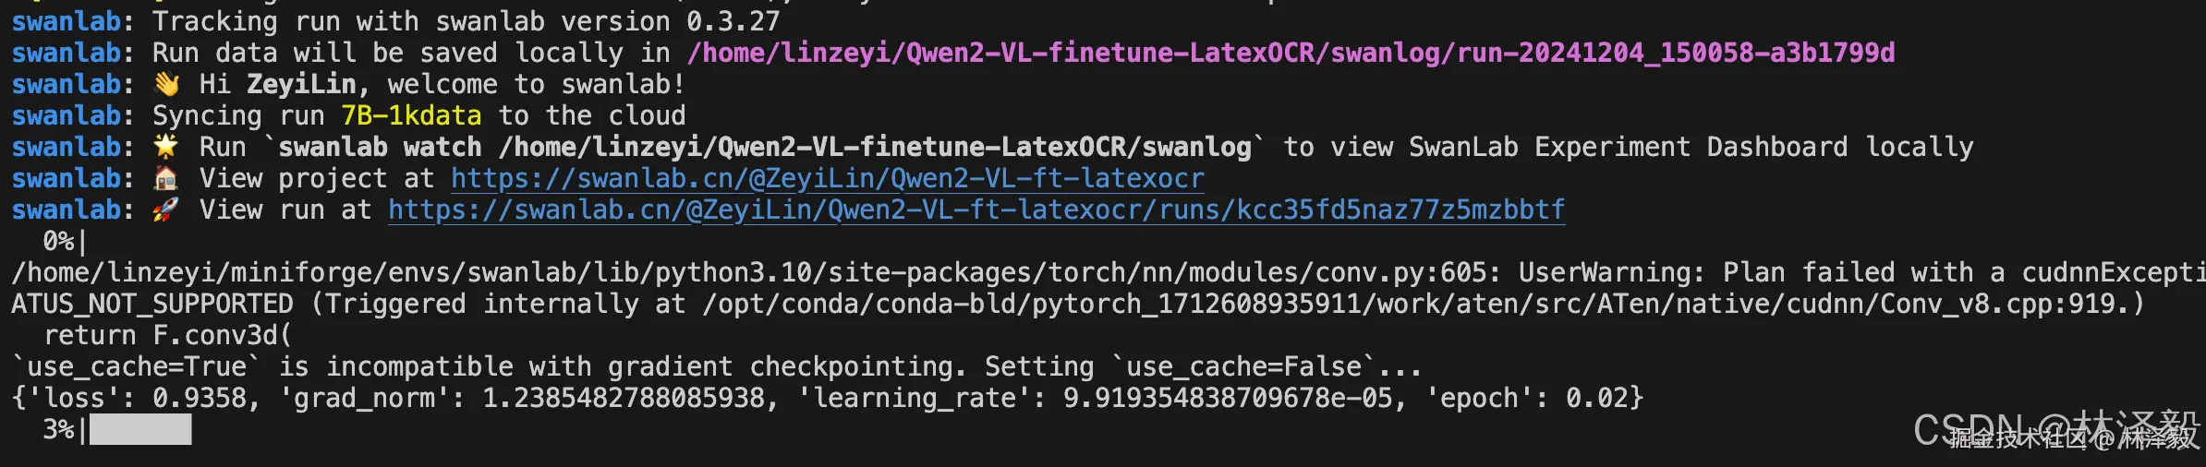Open the swanlab run URL link
The height and width of the screenshot is (467, 2206).
coord(976,210)
